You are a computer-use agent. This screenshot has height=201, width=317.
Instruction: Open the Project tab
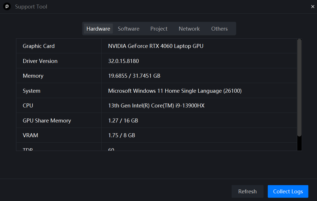tap(159, 29)
